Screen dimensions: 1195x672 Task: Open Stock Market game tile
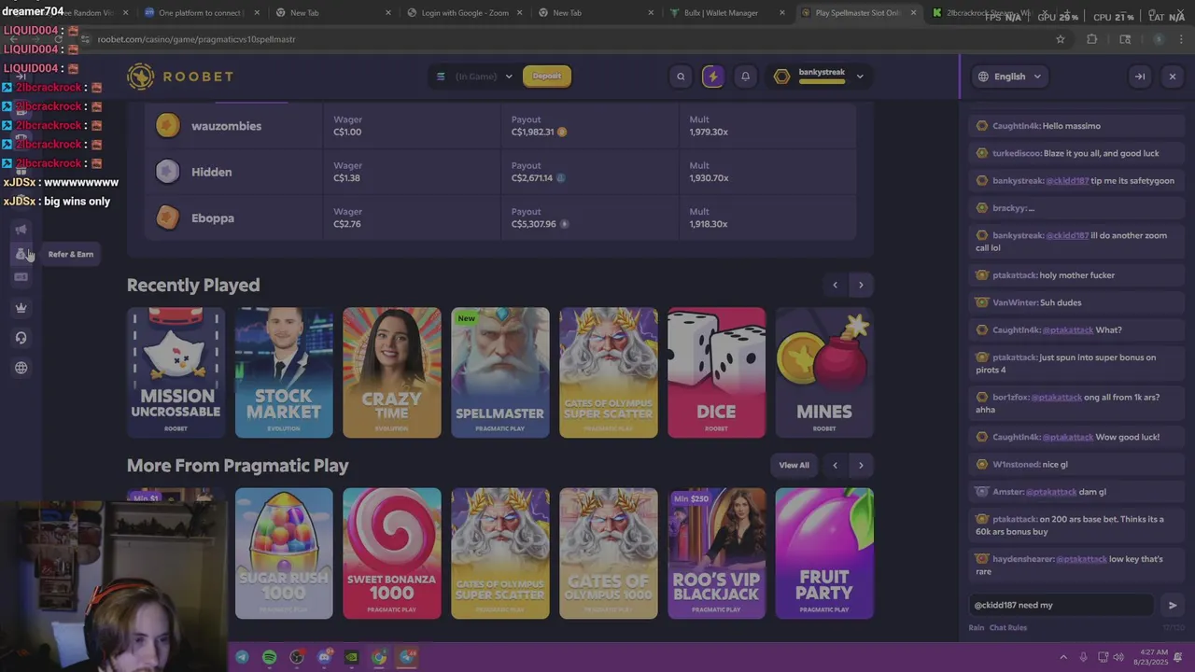(x=284, y=372)
